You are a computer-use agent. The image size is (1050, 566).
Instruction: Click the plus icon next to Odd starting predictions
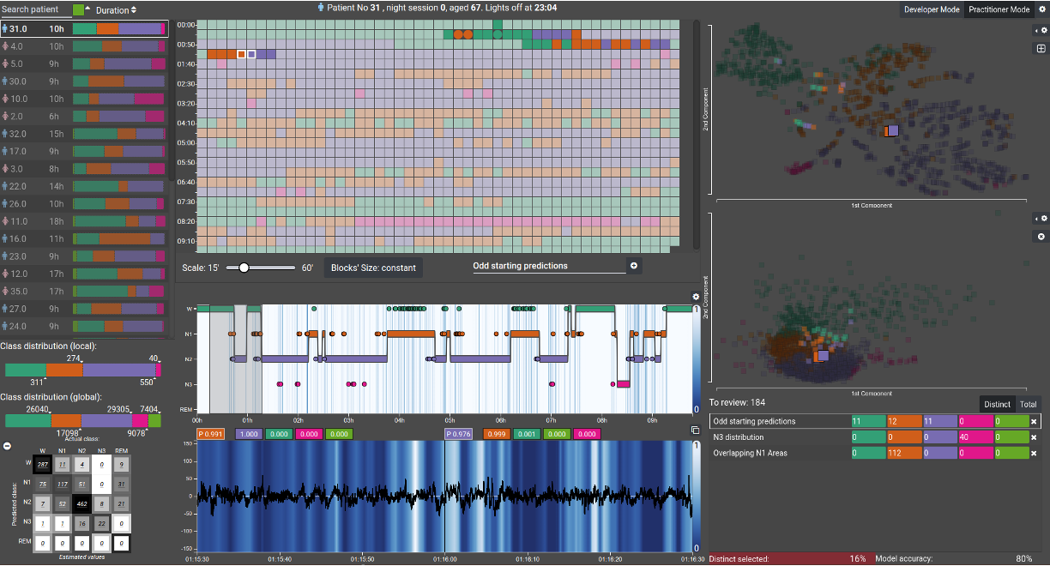pos(634,266)
